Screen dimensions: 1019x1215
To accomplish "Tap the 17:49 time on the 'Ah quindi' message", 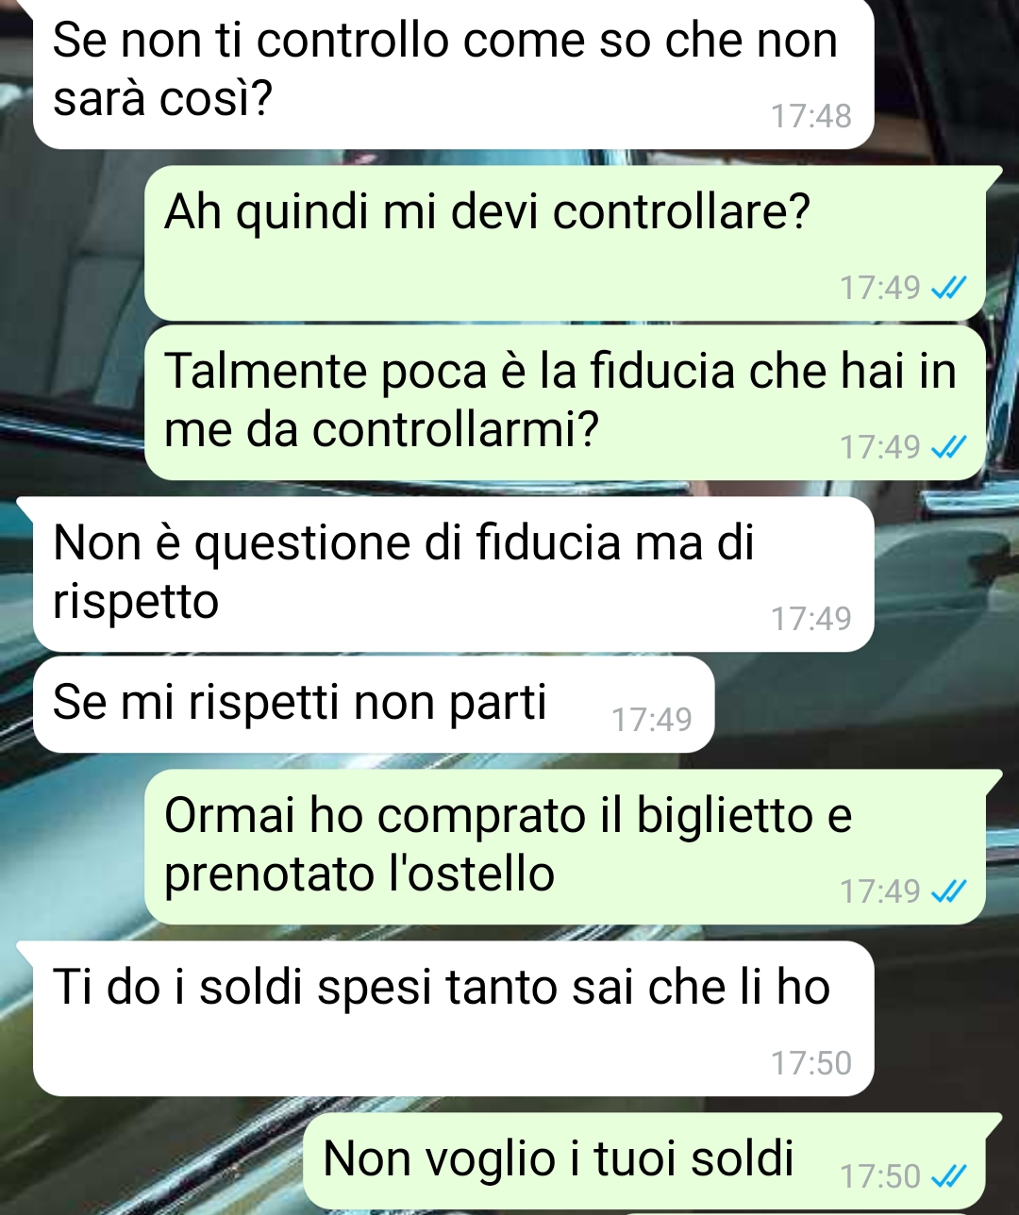I will (879, 287).
